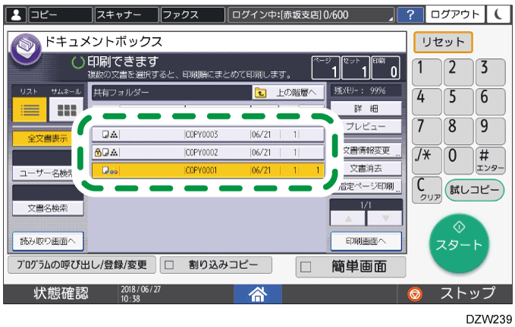
Task: Tap the 指定ページ印刷 button
Action: tap(370, 187)
